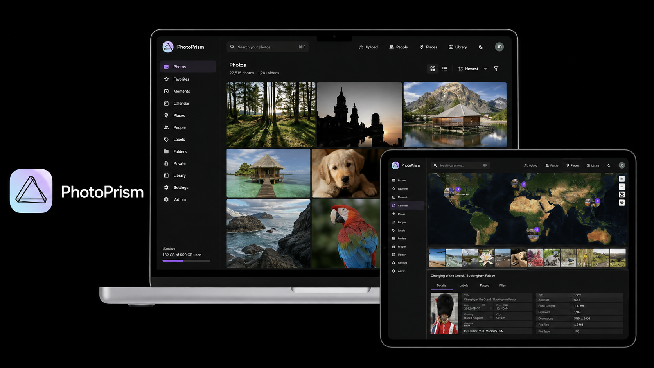The height and width of the screenshot is (368, 654).
Task: Click the Private lock icon in laptop sidebar
Action: tap(166, 163)
